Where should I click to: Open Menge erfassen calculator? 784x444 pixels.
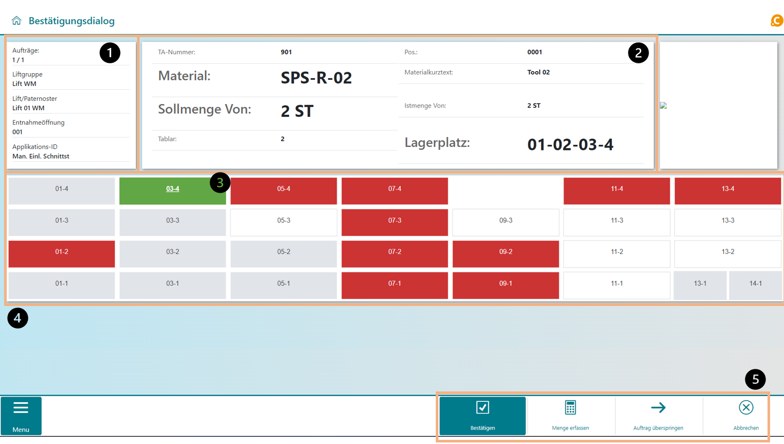[x=570, y=415]
